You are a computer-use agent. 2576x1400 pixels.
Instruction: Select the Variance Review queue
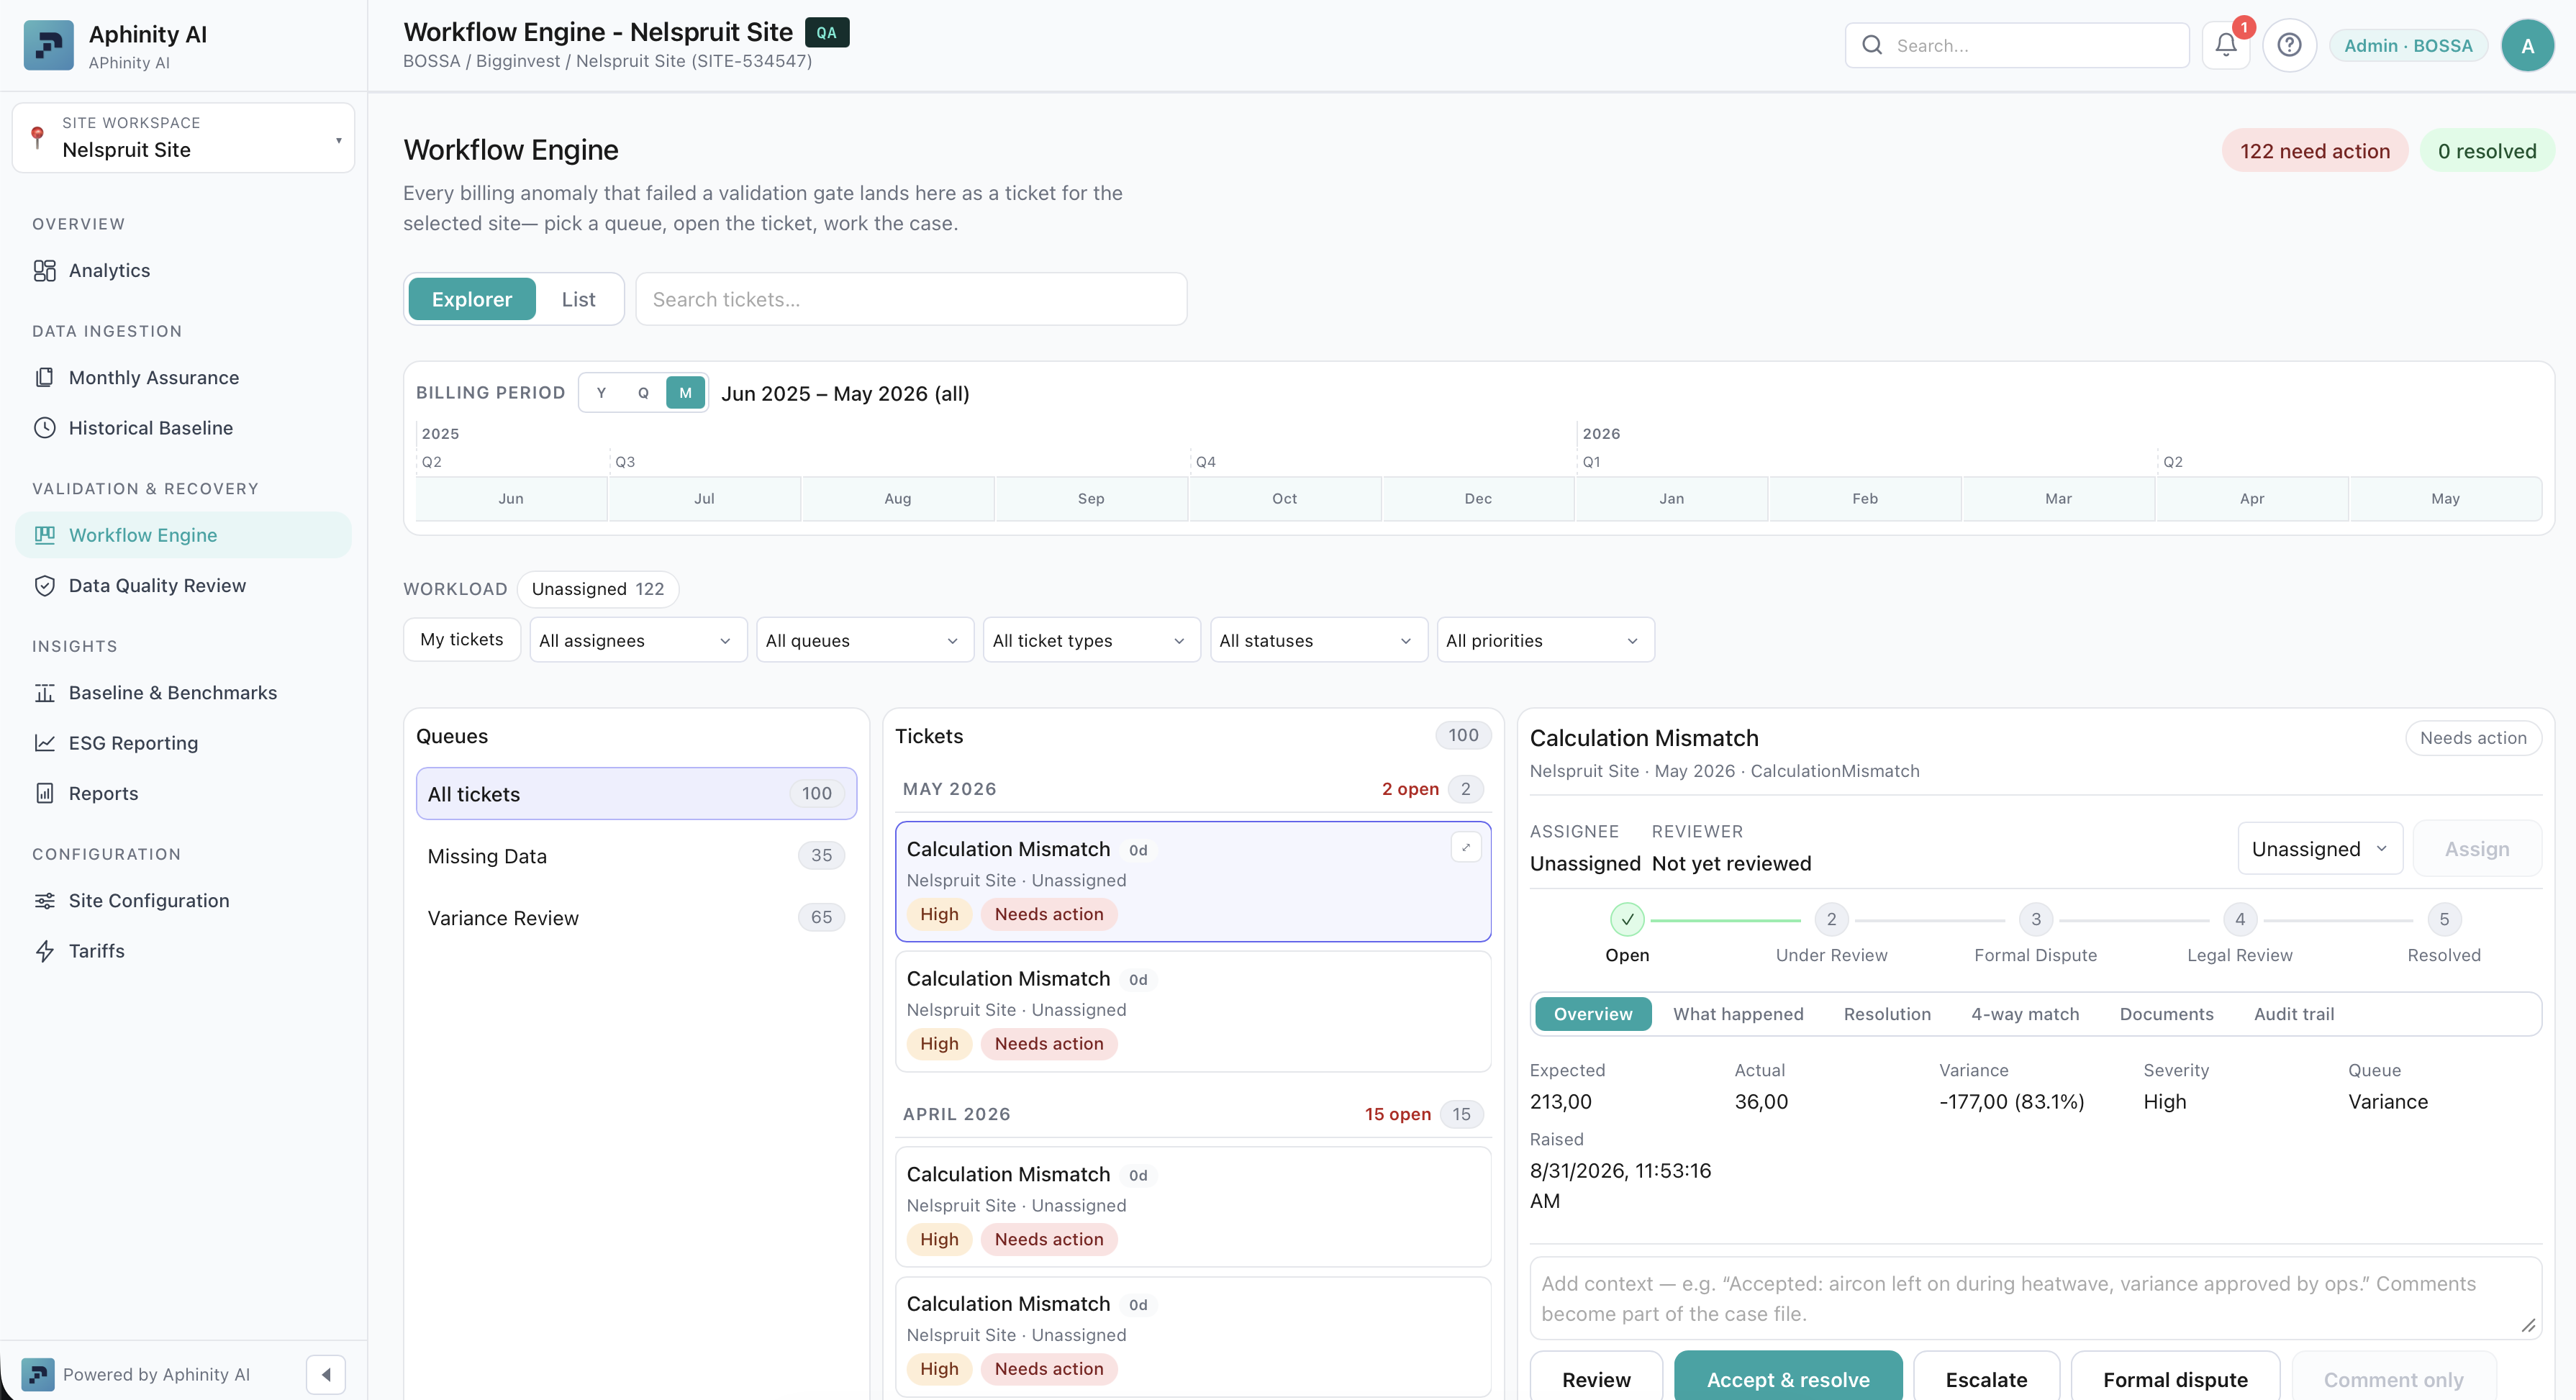tap(636, 918)
